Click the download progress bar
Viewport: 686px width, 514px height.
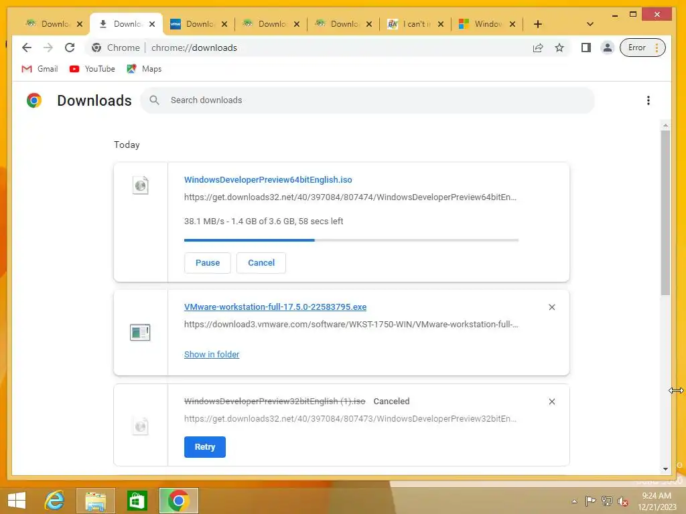coord(351,240)
